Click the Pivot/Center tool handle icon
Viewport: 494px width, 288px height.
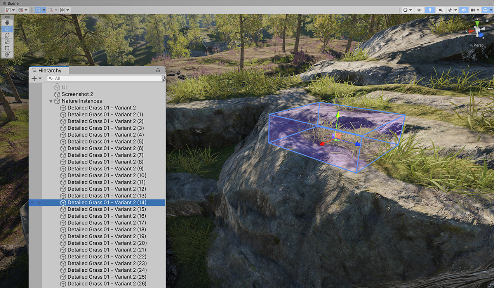[x=8, y=10]
